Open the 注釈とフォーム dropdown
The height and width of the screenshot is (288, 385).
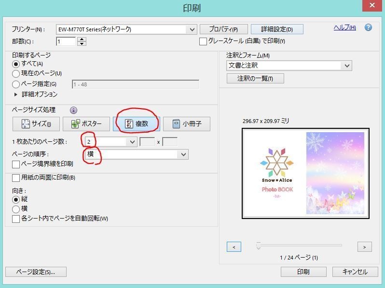[289, 66]
